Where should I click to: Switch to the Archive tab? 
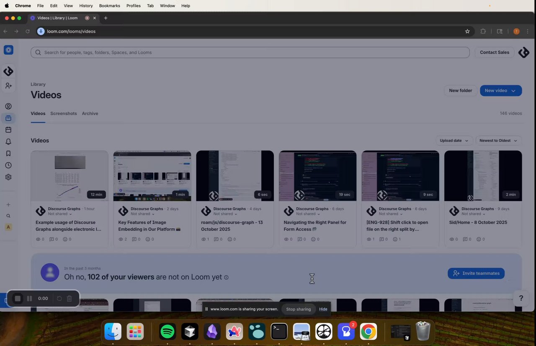pyautogui.click(x=90, y=114)
